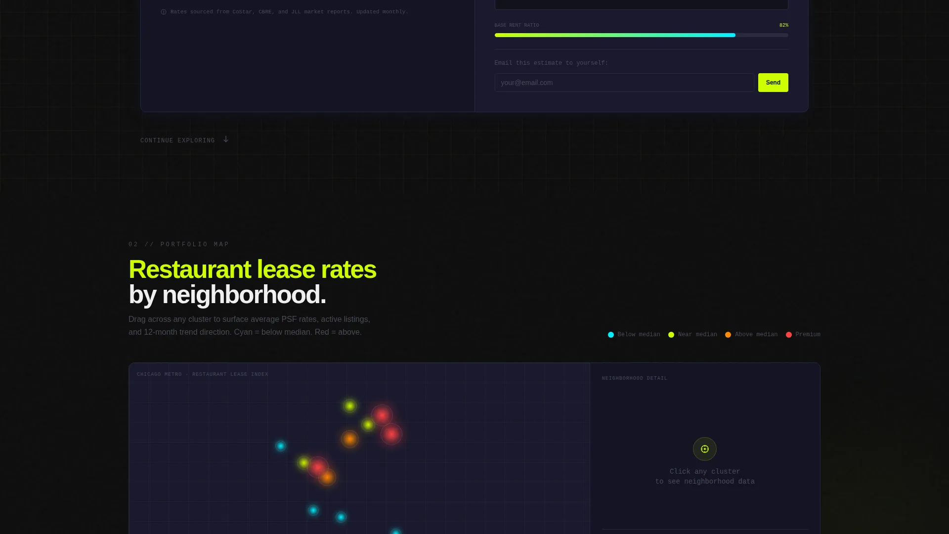The width and height of the screenshot is (949, 534).
Task: Select the topmost yellow cluster on the map
Action: point(350,406)
